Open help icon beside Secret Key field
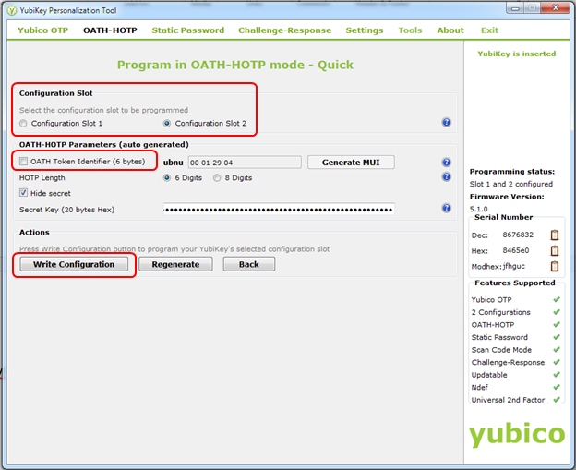Viewport: 576px width, 470px height. coord(446,208)
